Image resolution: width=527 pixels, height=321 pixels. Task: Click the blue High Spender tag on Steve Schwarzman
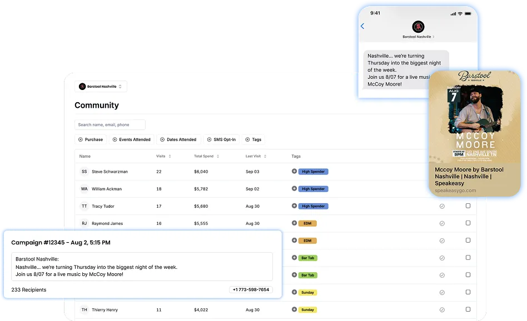(312, 172)
